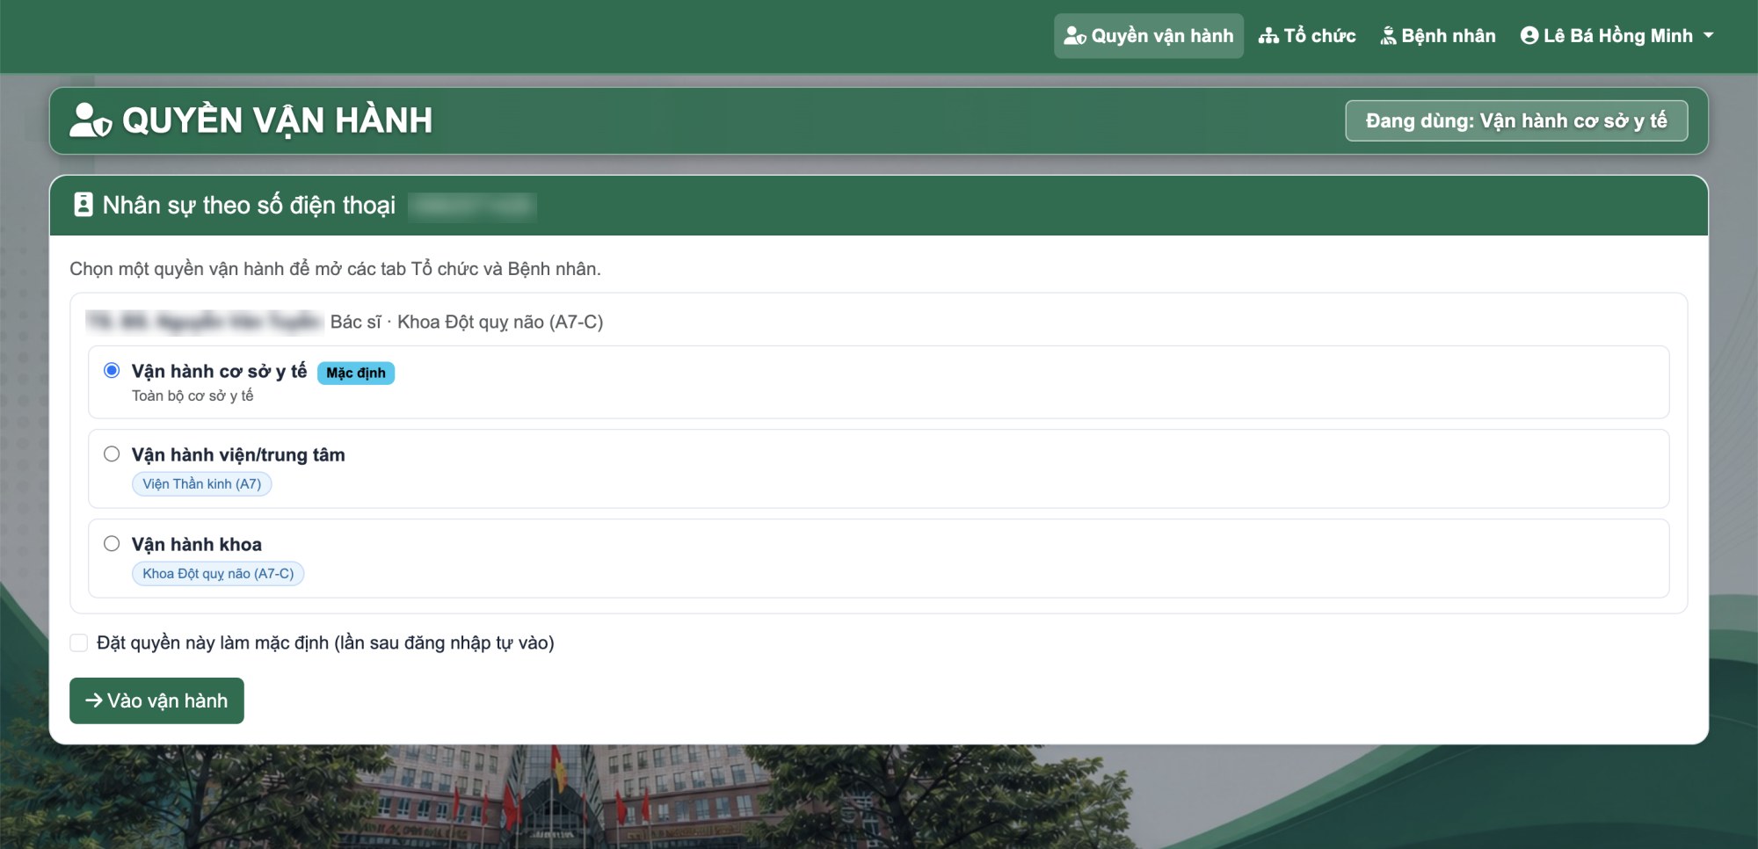Expand the Lê Bá Hồng Minh user menu
The width and height of the screenshot is (1758, 849).
click(1617, 36)
